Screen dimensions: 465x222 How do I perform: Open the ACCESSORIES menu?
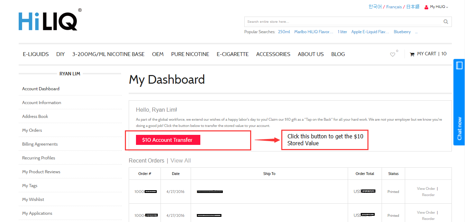pos(273,54)
